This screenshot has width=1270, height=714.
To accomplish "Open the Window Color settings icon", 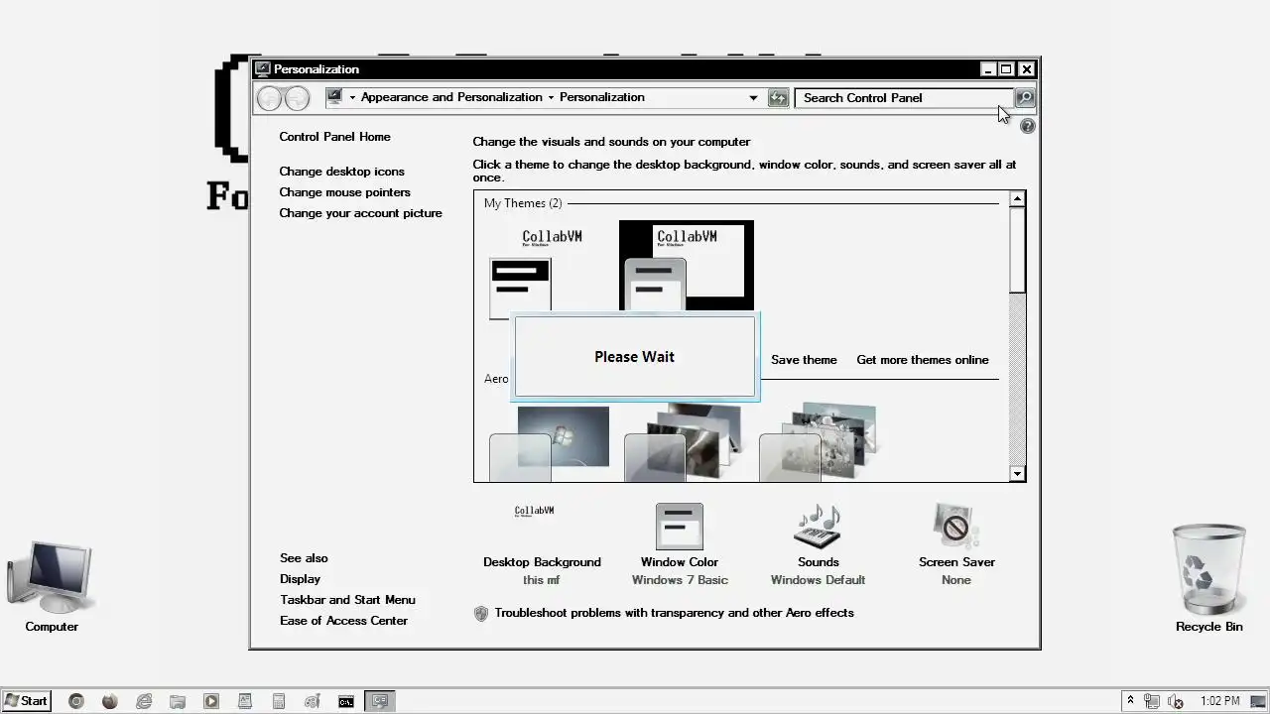I will point(680,527).
